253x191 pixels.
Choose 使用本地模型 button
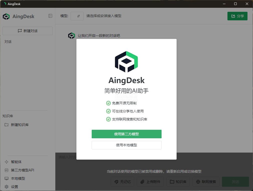click(126, 145)
